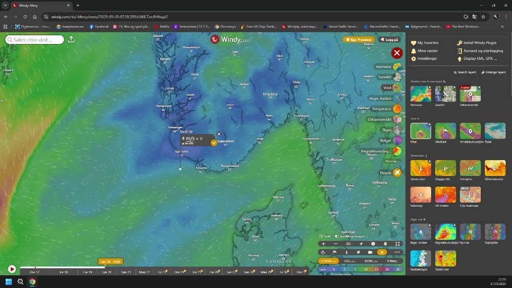Image resolution: width=512 pixels, height=288 pixels.
Task: Click the webcams camera icon
Action: [370, 252]
